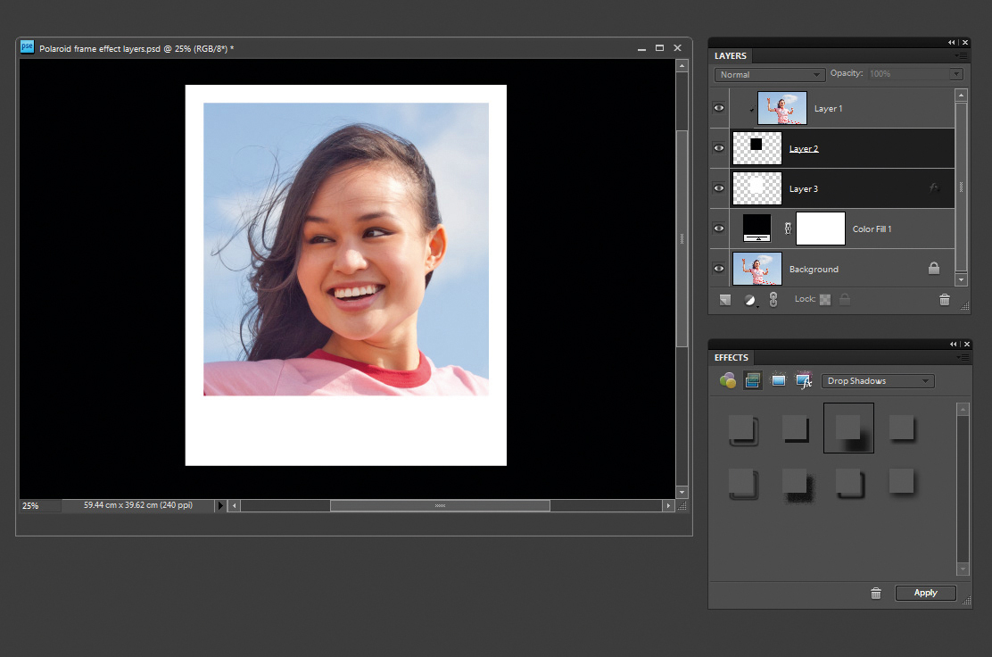Screen dimensions: 992x657
Task: Click the create new layer icon
Action: [725, 300]
